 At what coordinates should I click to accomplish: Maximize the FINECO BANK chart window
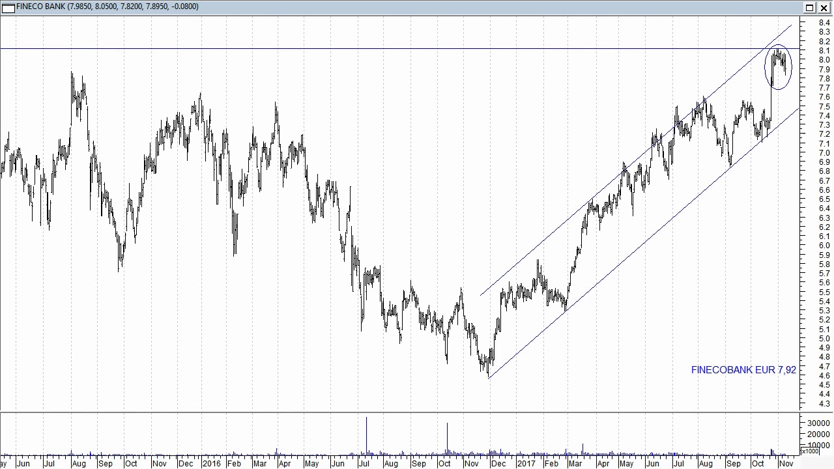tap(809, 8)
